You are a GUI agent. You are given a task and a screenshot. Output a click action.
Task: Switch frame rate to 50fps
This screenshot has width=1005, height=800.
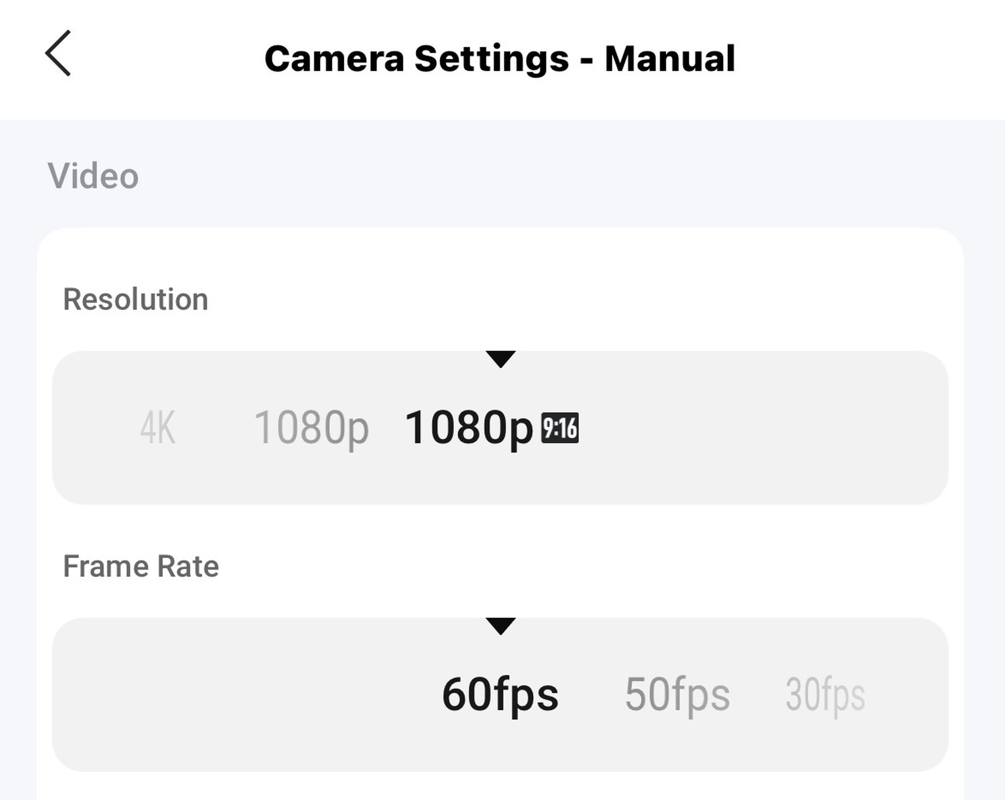(677, 695)
